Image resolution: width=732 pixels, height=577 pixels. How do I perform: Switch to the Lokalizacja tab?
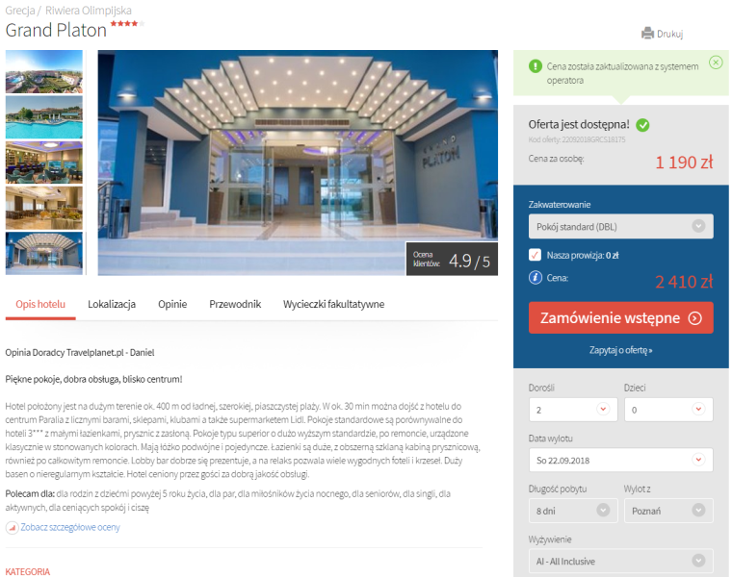[112, 304]
